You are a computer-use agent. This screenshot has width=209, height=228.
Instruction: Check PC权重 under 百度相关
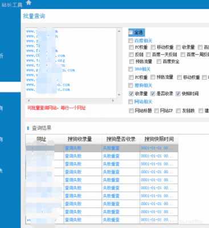131,47
